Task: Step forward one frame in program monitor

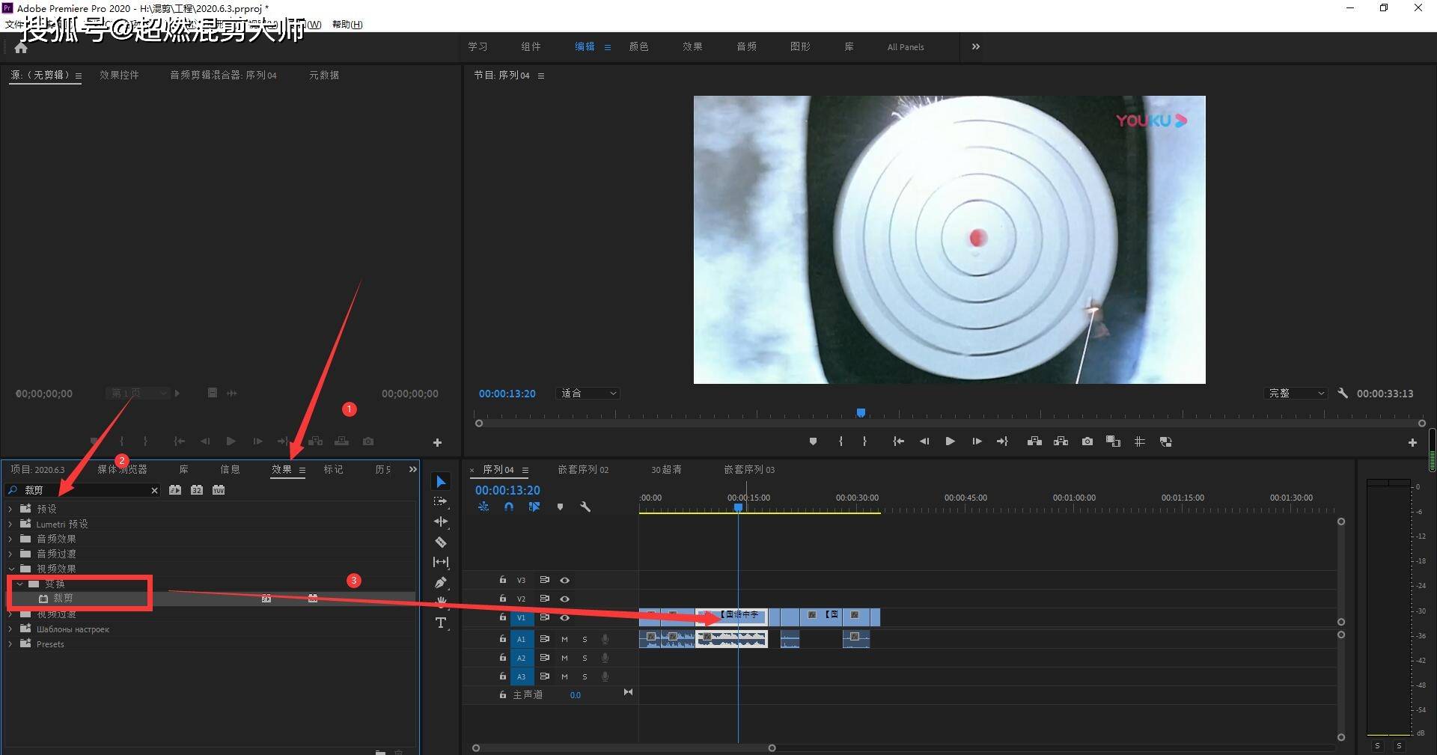Action: pos(977,441)
